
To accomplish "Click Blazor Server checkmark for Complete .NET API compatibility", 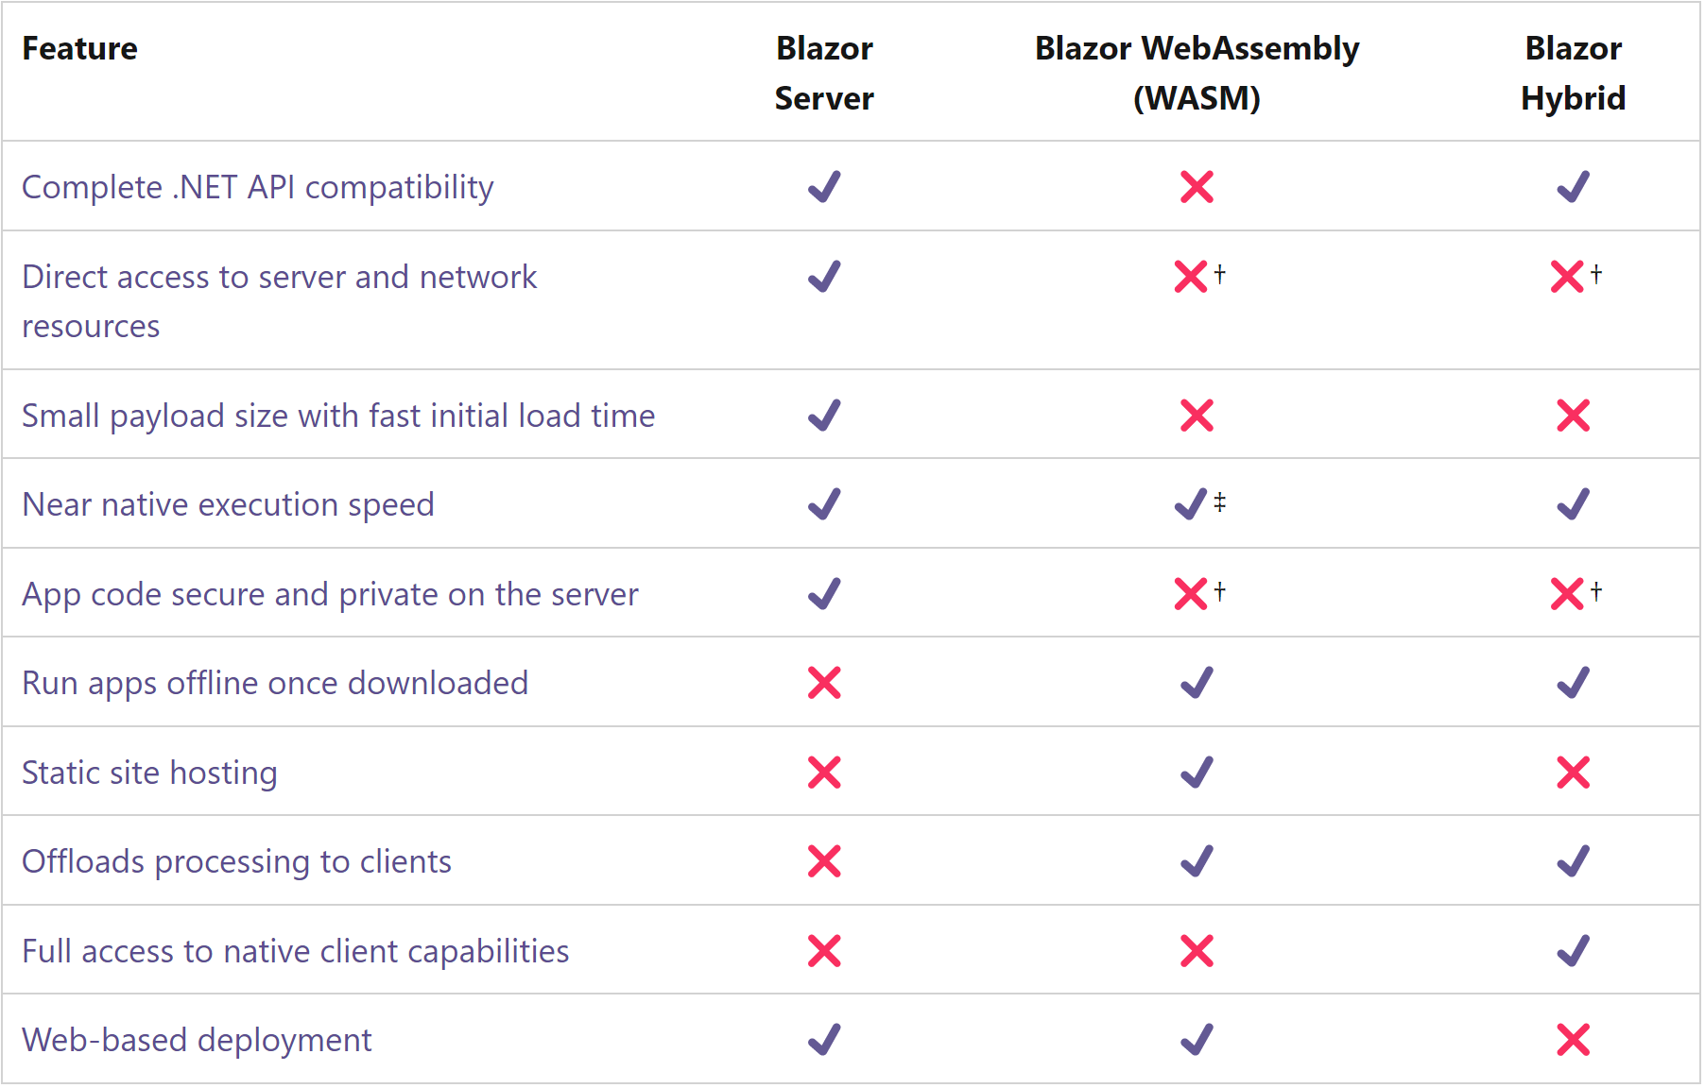I will 824,187.
